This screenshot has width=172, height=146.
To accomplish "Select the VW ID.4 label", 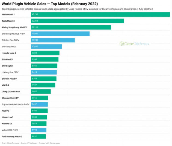I will click(x=5, y=85).
